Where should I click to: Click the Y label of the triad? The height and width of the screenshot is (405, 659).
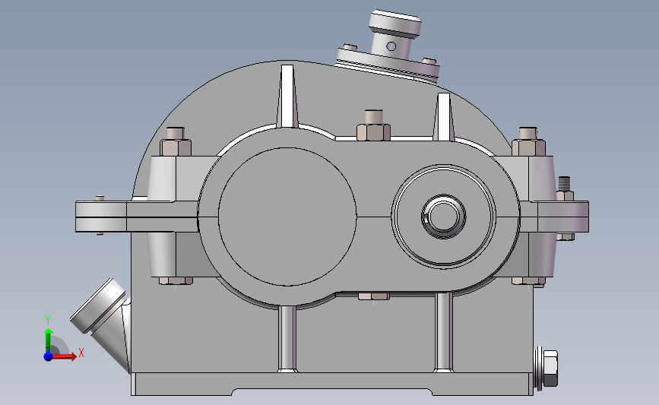click(48, 320)
